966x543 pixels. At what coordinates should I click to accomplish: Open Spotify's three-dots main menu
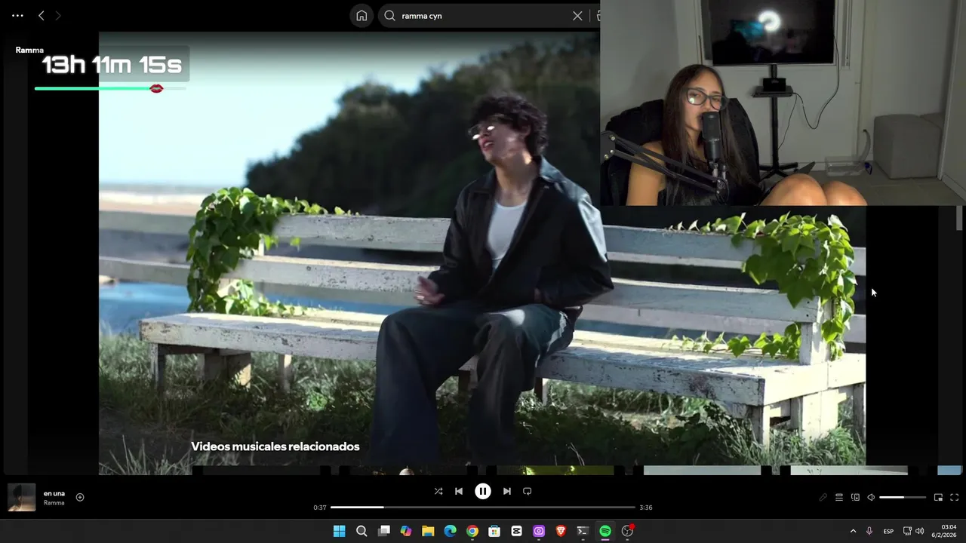click(17, 15)
